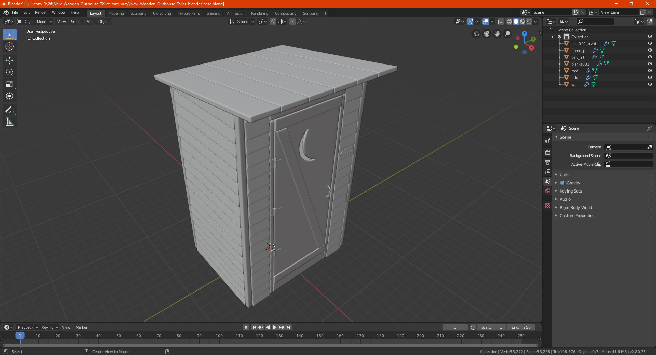Screen dimensions: 656x355
Task: Click the Camera eyedropper icon
Action: point(650,147)
